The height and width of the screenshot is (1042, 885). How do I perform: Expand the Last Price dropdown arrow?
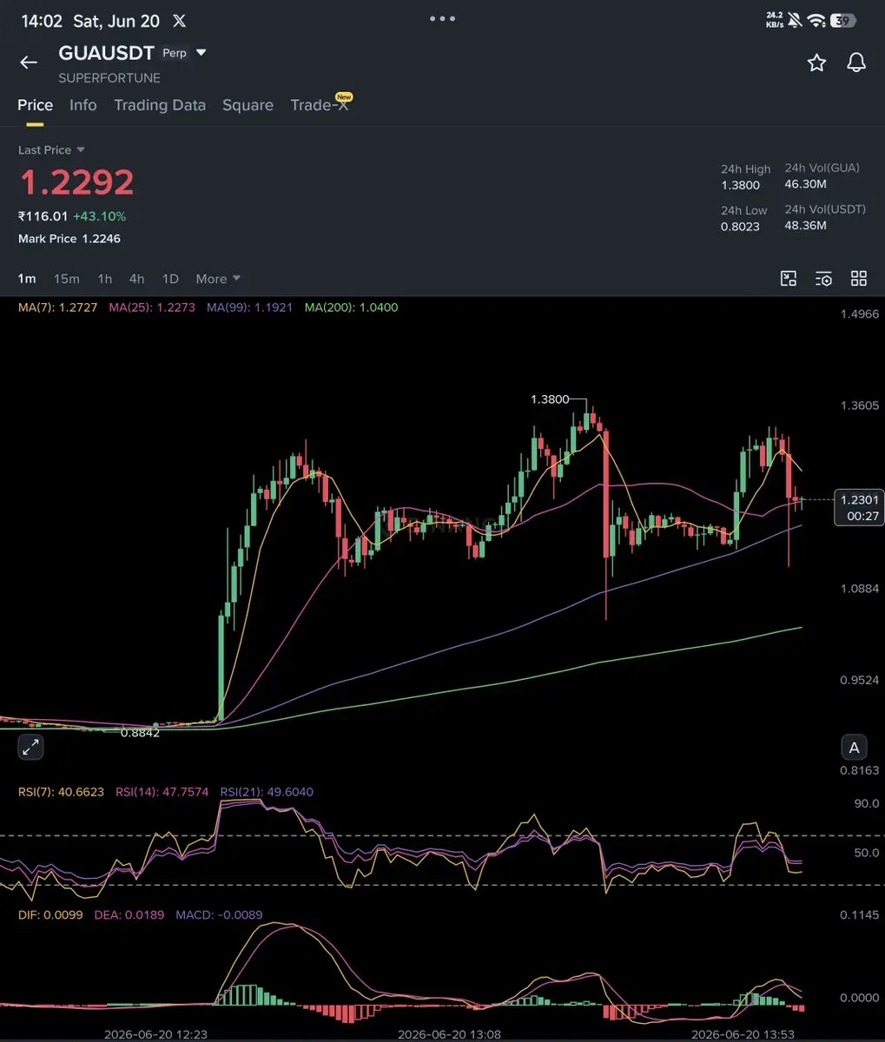point(81,150)
